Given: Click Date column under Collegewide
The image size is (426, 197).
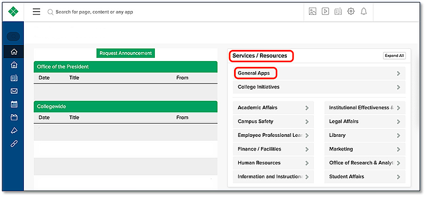Looking at the screenshot, I should (44, 118).
